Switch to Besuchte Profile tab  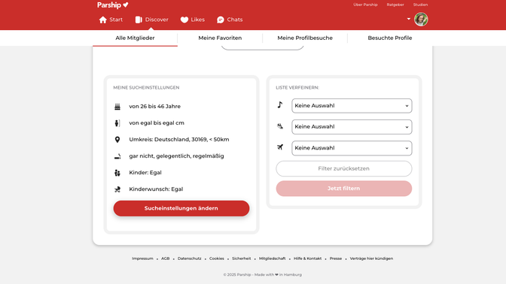390,38
